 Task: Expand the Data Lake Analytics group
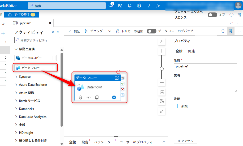point(16,117)
